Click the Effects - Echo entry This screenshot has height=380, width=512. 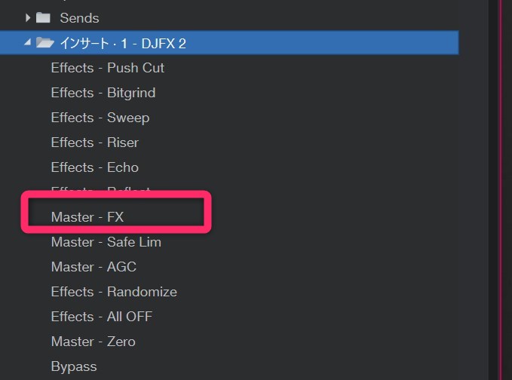[x=95, y=167]
